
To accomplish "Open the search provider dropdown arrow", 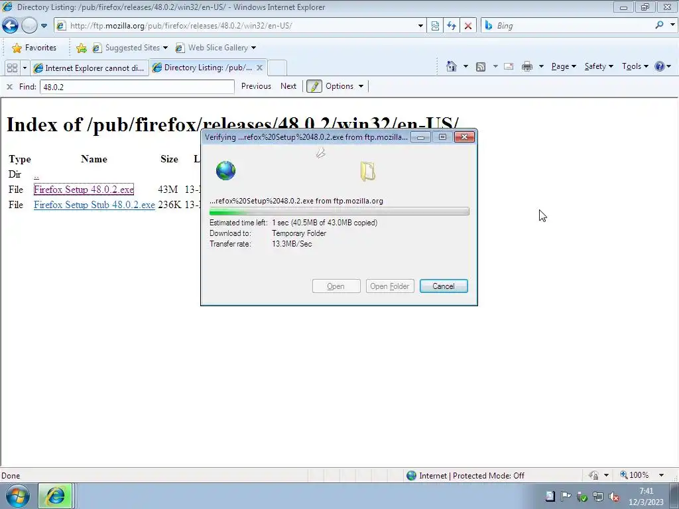I will (672, 25).
